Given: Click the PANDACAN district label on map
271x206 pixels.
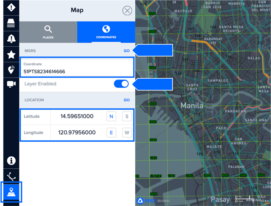Looking at the screenshot, I should click(235, 111).
